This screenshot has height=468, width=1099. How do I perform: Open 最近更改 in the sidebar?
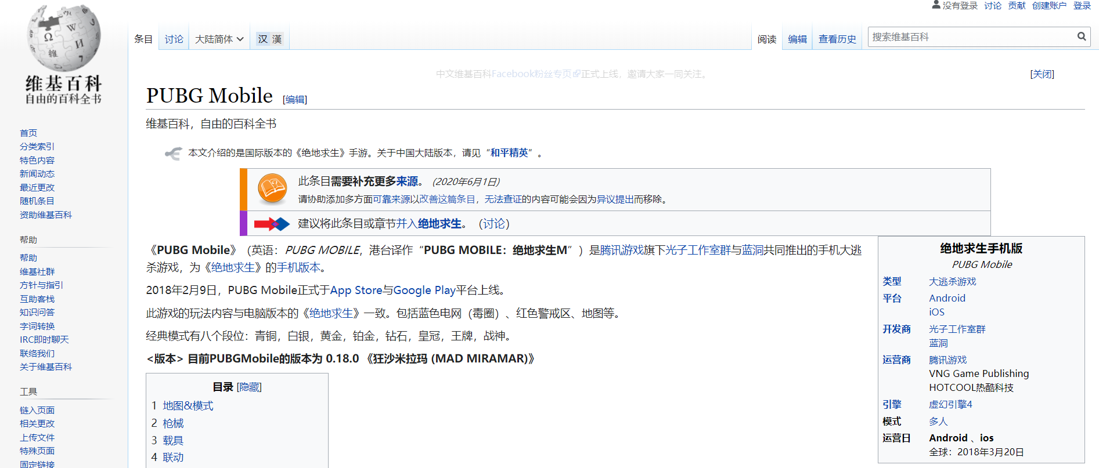click(37, 187)
